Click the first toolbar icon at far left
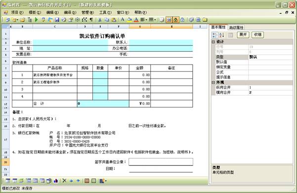The image size is (297, 193). (8, 19)
